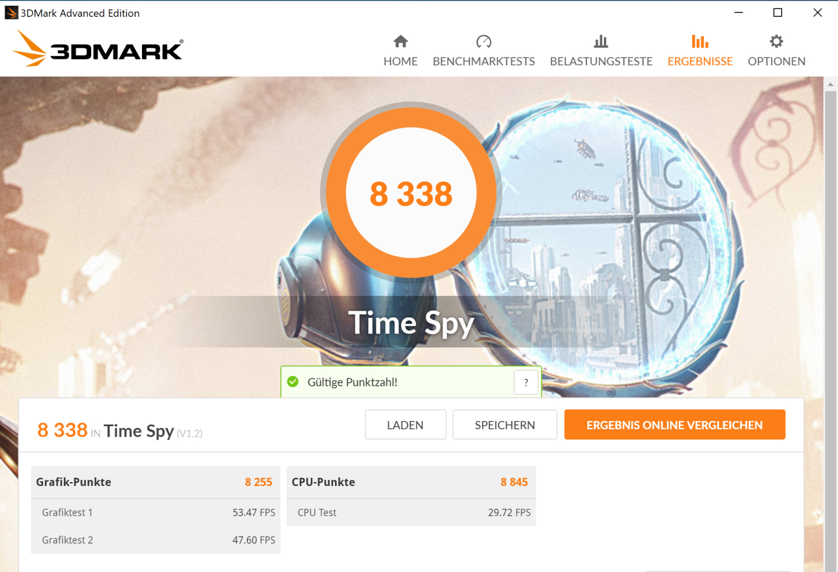Open the HOME tab
Viewport: 838px width, 572px height.
click(401, 61)
